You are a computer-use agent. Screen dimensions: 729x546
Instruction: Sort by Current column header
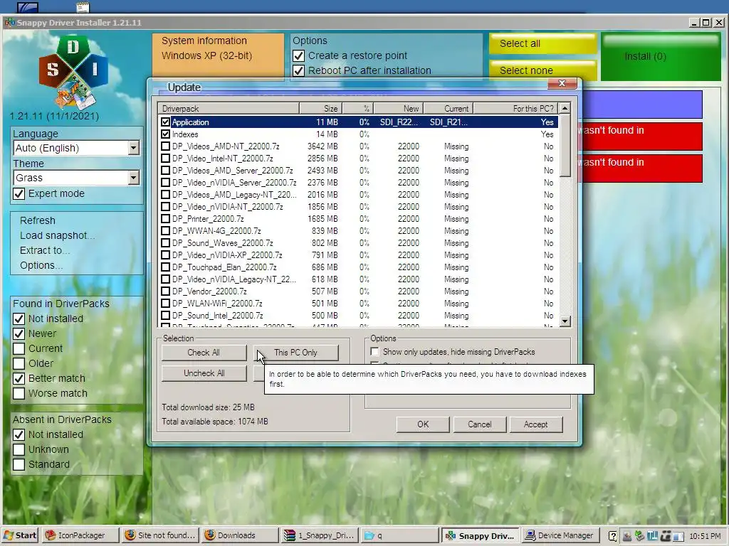(449, 108)
